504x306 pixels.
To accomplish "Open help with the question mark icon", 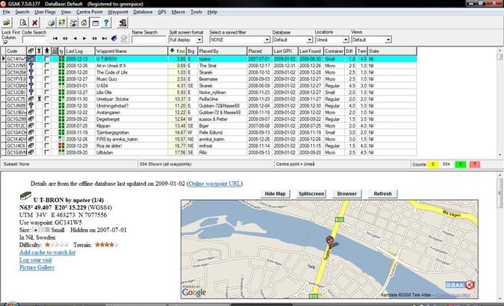I will click(106, 22).
